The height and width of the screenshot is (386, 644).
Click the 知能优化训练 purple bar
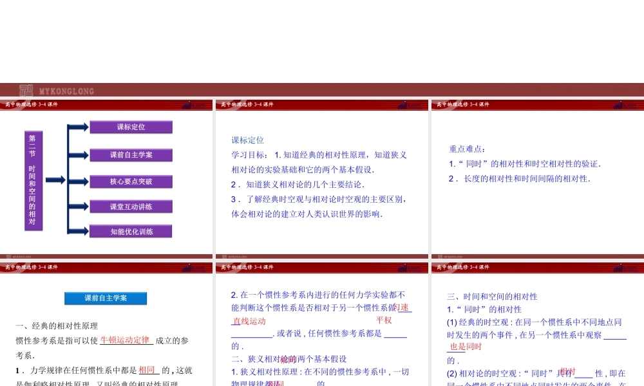(x=132, y=230)
